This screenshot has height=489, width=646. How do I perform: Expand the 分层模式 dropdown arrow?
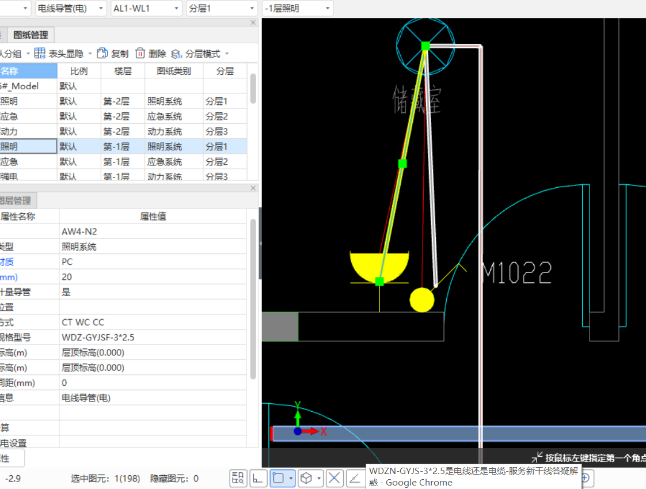tap(227, 54)
